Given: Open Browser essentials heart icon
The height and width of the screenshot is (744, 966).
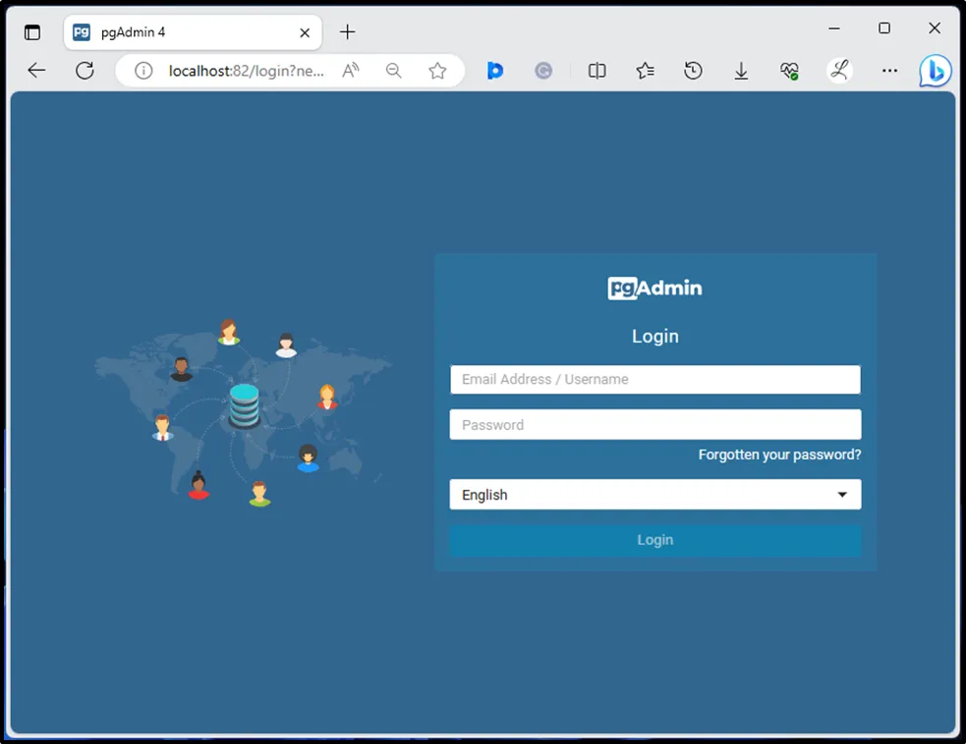Looking at the screenshot, I should pyautogui.click(x=789, y=71).
